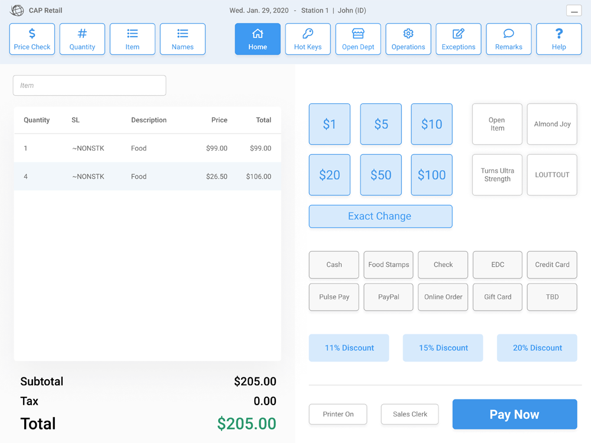Go to the Home tab
591x443 pixels.
[258, 39]
